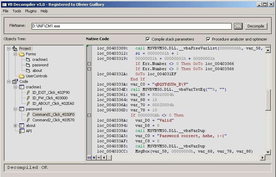This screenshot has height=177, width=276.
Task: Open the Command2_Click_403570 procedure
Action: 53,120
